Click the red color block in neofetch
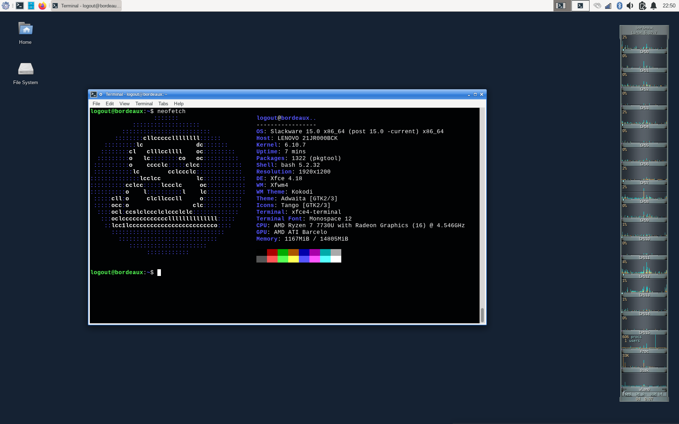This screenshot has height=424, width=679. [x=272, y=252]
